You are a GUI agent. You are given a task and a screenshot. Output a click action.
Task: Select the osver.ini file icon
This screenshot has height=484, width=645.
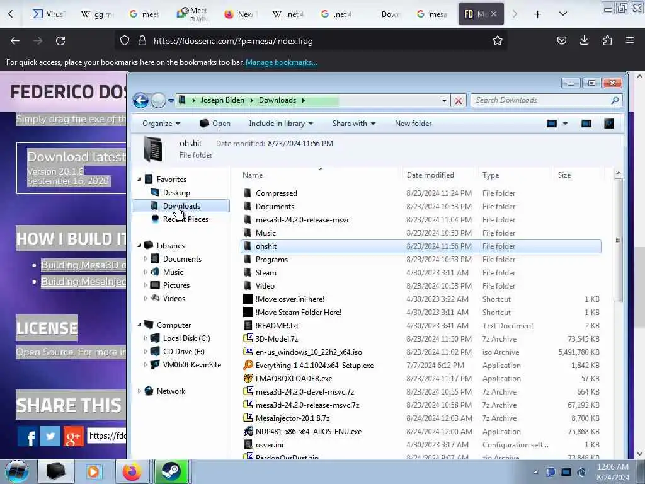pos(248,444)
